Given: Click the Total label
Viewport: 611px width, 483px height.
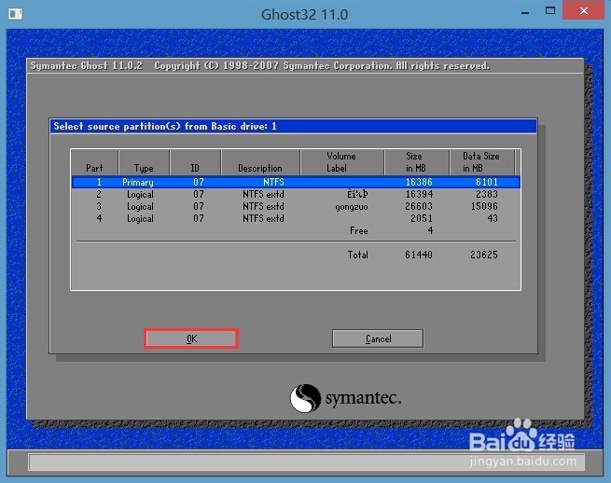Looking at the screenshot, I should tap(357, 255).
